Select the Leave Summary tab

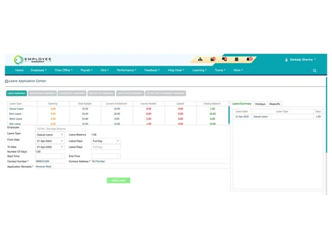point(242,104)
